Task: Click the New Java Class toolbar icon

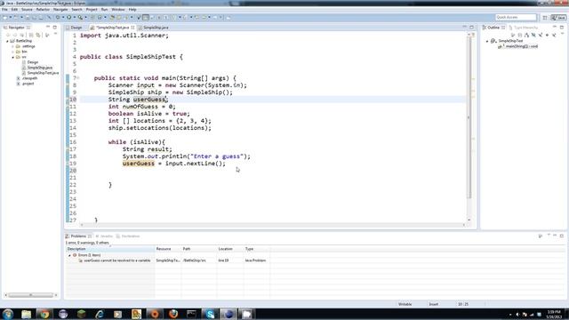Action: [100, 18]
